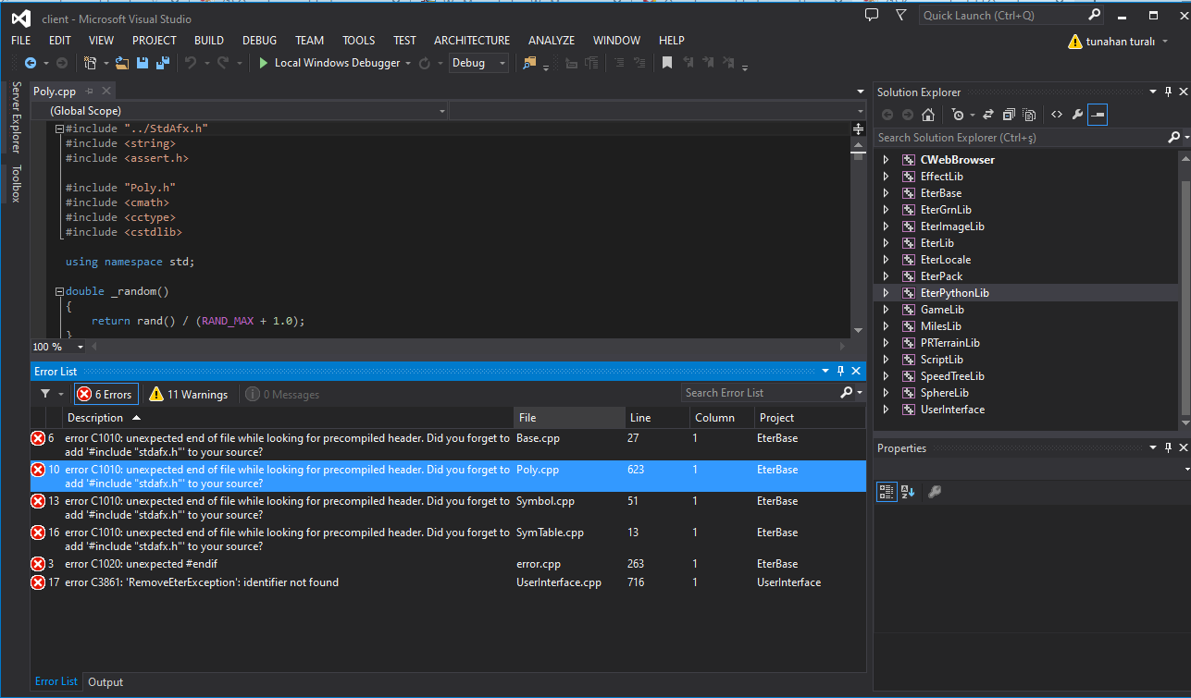Open the DEBUG menu
The height and width of the screenshot is (698, 1191).
(x=259, y=41)
